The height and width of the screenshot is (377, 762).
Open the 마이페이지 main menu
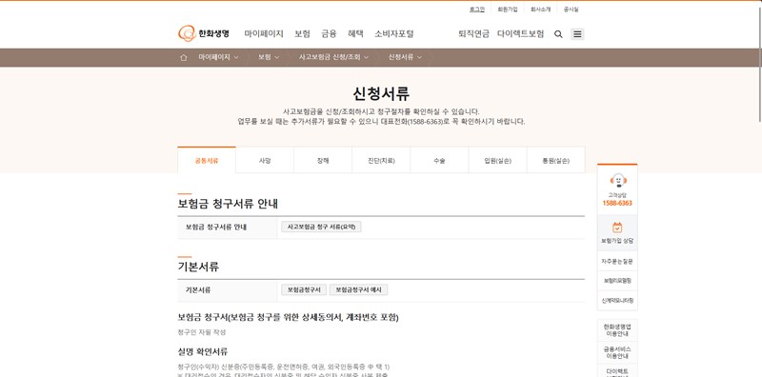pos(264,34)
